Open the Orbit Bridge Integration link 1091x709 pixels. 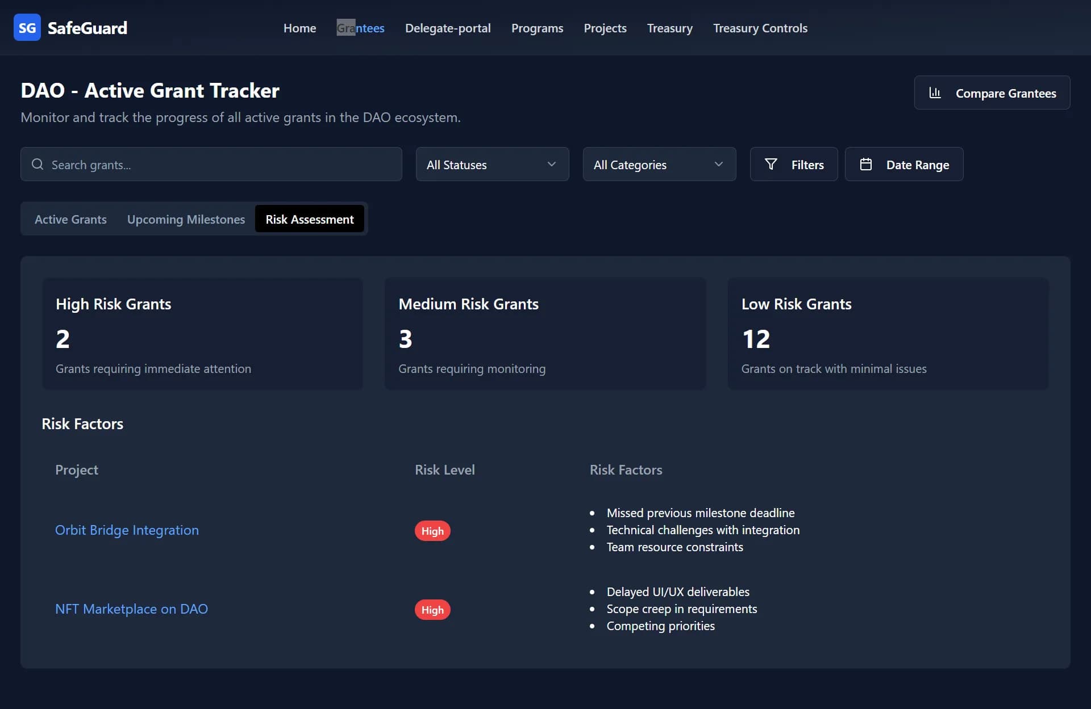click(x=127, y=530)
